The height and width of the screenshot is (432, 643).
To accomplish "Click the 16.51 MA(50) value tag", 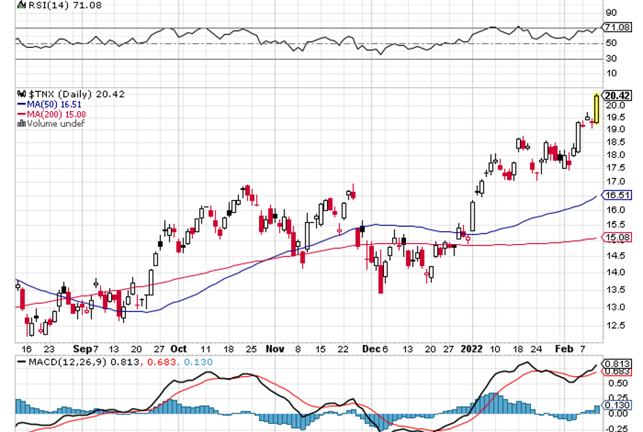I will pos(617,195).
